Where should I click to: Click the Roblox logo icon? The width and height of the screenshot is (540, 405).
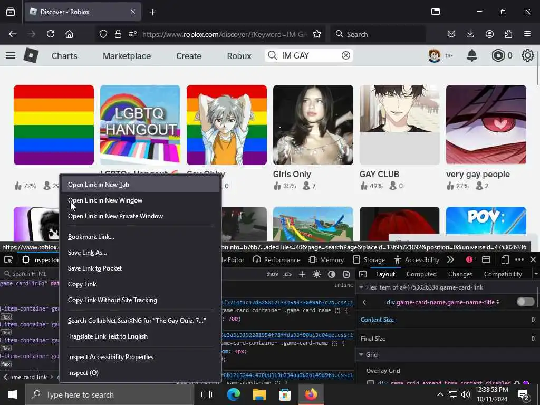pyautogui.click(x=31, y=55)
